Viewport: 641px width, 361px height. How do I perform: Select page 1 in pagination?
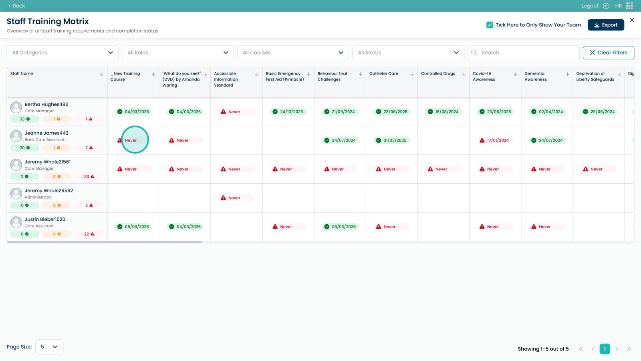605,349
